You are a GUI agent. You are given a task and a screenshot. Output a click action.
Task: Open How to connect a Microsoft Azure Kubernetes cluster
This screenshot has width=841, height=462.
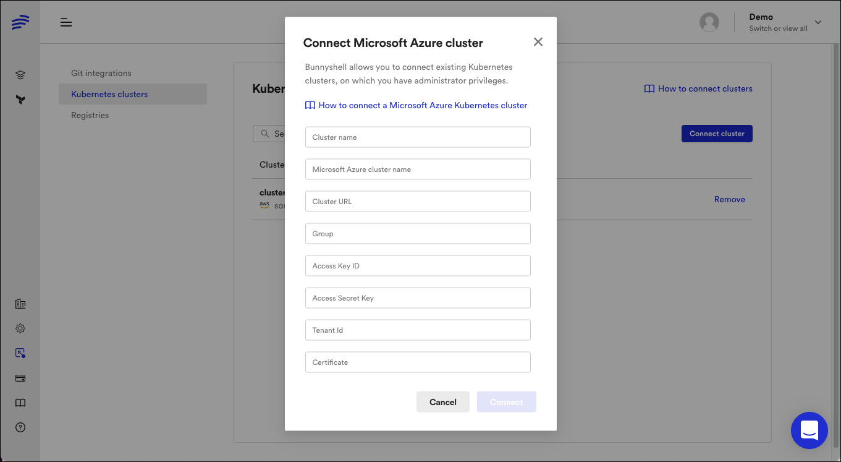[416, 105]
